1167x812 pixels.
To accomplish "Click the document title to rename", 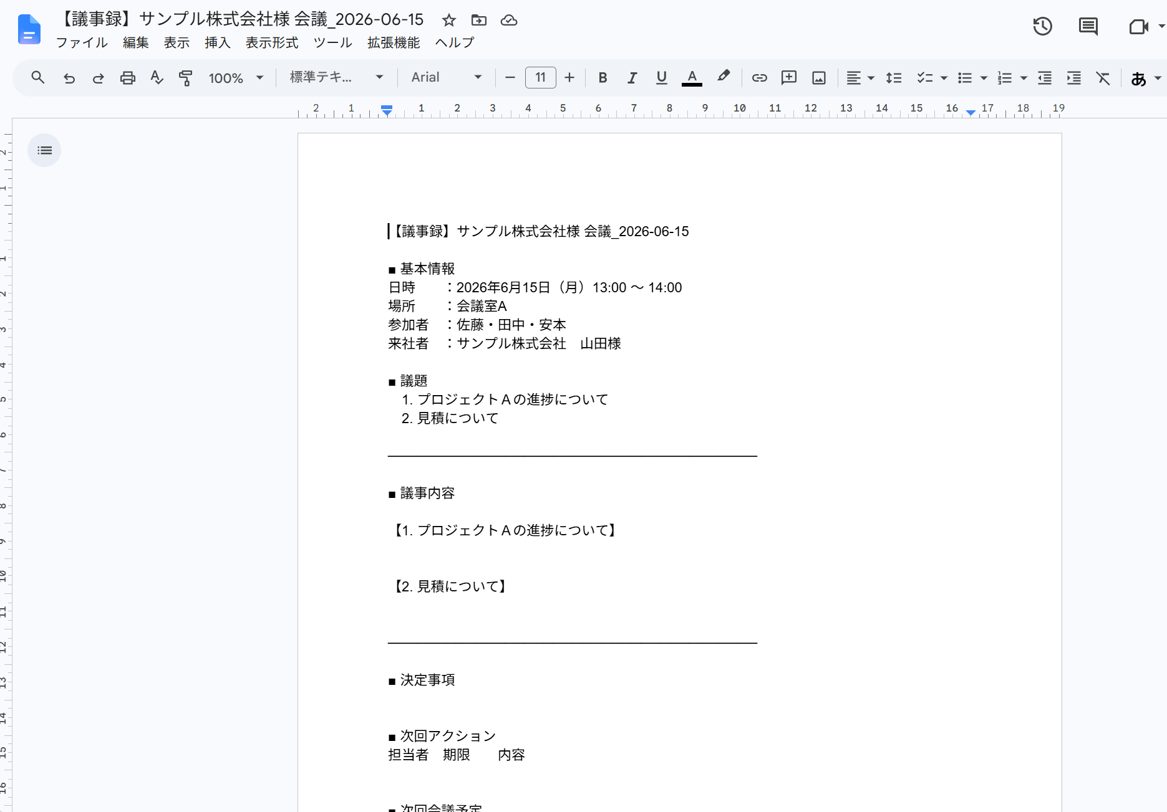I will click(242, 19).
